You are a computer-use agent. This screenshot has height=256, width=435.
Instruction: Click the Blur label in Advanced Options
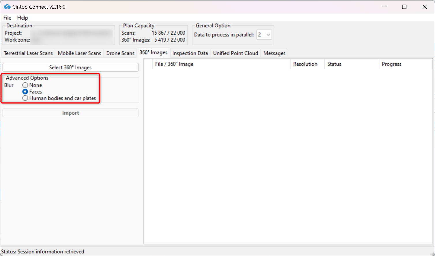point(9,85)
